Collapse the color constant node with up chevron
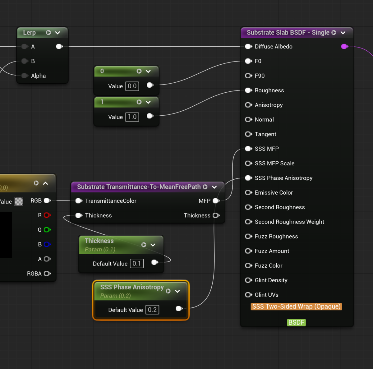This screenshot has width=373, height=369. (45, 183)
